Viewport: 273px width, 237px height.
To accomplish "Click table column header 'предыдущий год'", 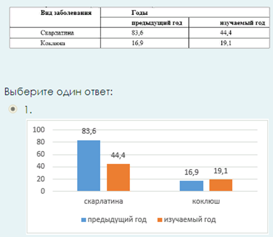I will pos(157,23).
